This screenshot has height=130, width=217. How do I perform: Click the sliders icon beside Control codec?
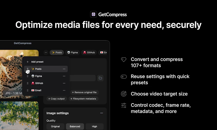click(x=124, y=105)
